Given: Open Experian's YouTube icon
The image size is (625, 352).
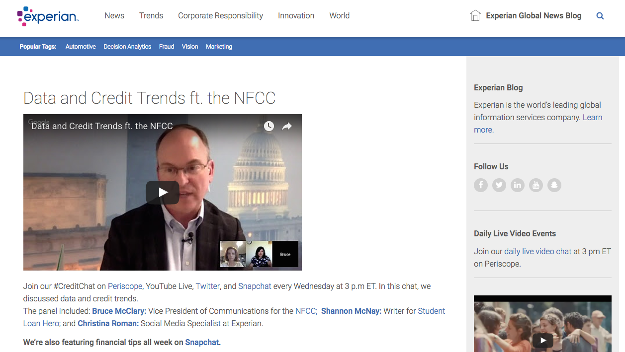Looking at the screenshot, I should click(536, 185).
